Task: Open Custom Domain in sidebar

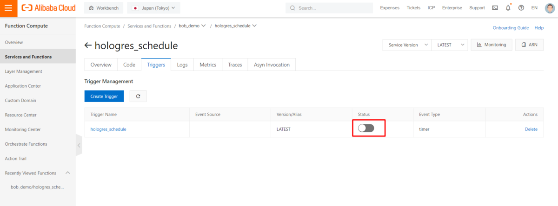Action: pyautogui.click(x=38, y=100)
